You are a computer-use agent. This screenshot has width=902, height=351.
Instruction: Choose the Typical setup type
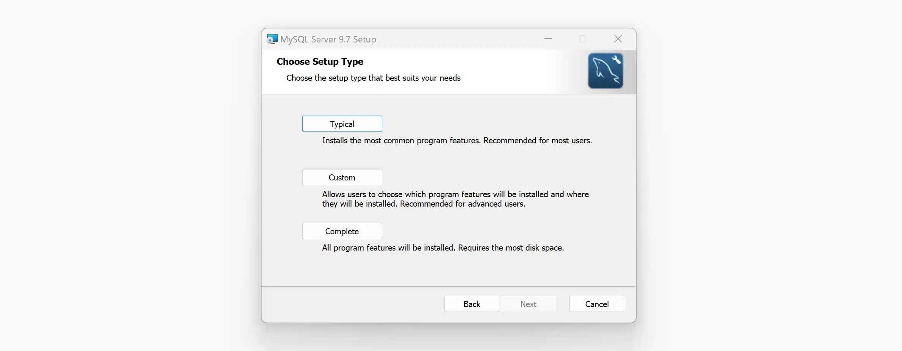[x=342, y=124]
